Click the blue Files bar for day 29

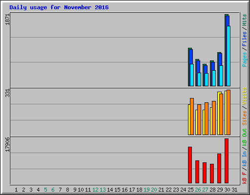coord(220,59)
